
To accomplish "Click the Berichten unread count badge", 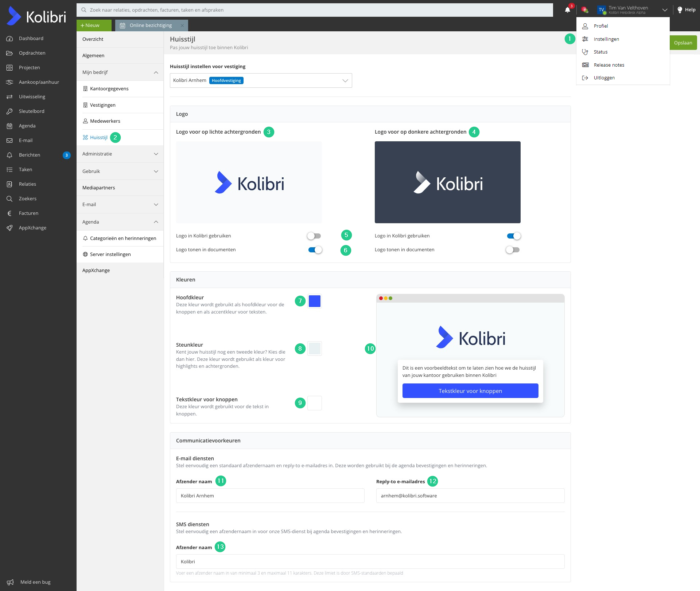I will [x=67, y=155].
